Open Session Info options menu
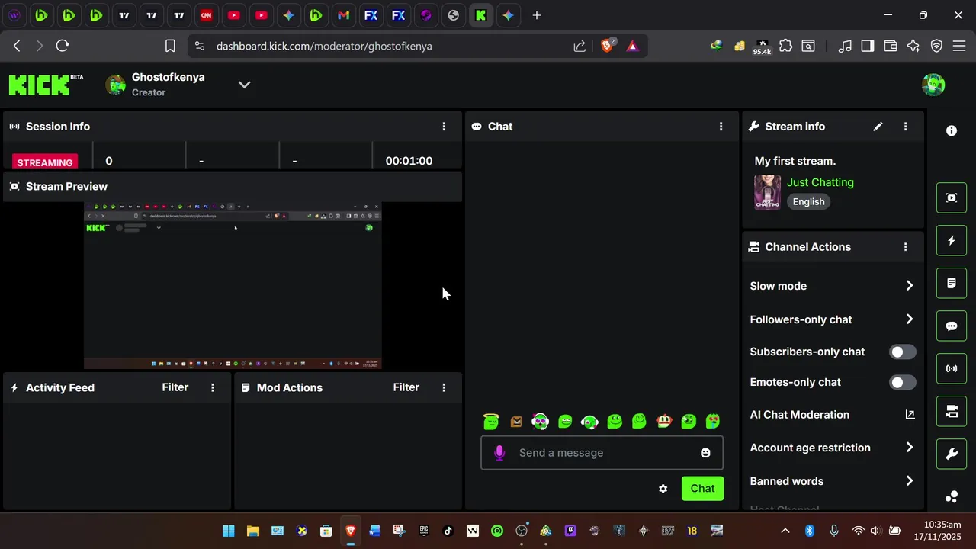The width and height of the screenshot is (976, 549). (x=444, y=127)
